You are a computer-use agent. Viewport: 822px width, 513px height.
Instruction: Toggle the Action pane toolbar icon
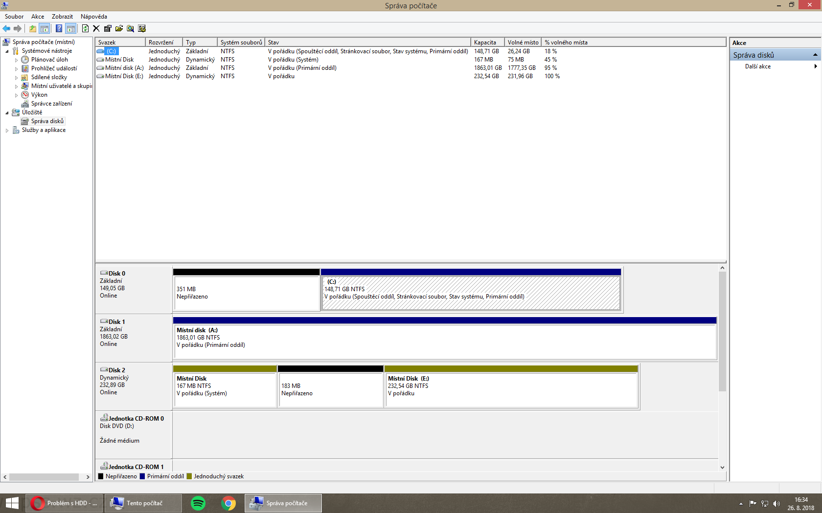tap(71, 28)
